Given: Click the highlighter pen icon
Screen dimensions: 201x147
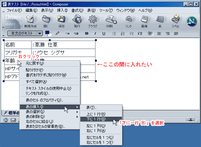Looking at the screenshot, I should tap(57, 33).
